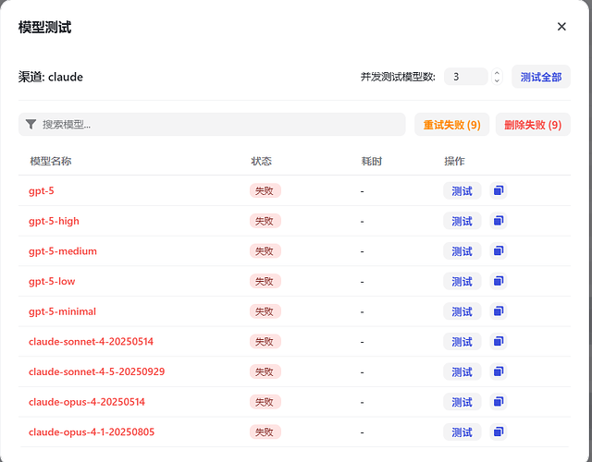Click the 模型测试 dialog title
This screenshot has height=462, width=592.
45,27
